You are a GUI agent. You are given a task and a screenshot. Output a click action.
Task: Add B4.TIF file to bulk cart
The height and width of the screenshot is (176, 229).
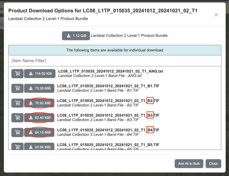[x=18, y=132]
